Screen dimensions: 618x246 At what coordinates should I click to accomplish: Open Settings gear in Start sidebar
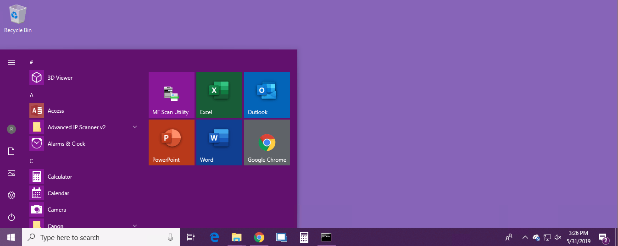pos(11,195)
